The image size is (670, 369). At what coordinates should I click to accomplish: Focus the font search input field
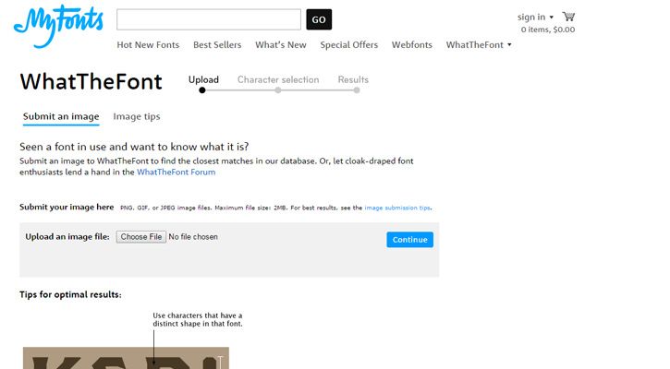(209, 19)
